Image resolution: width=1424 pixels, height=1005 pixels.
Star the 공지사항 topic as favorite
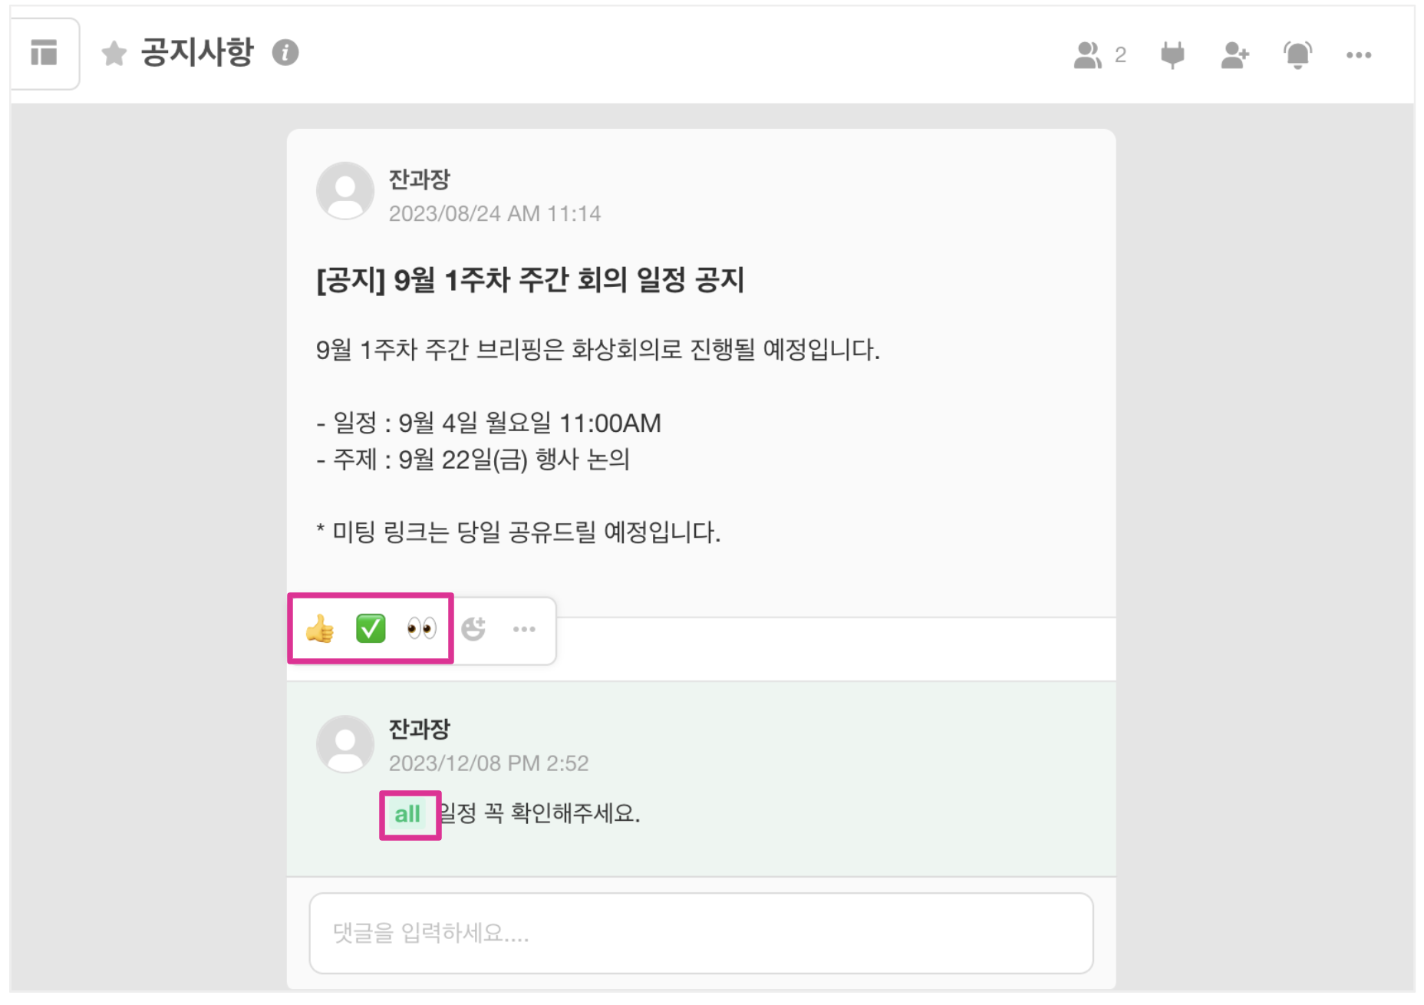(x=114, y=54)
